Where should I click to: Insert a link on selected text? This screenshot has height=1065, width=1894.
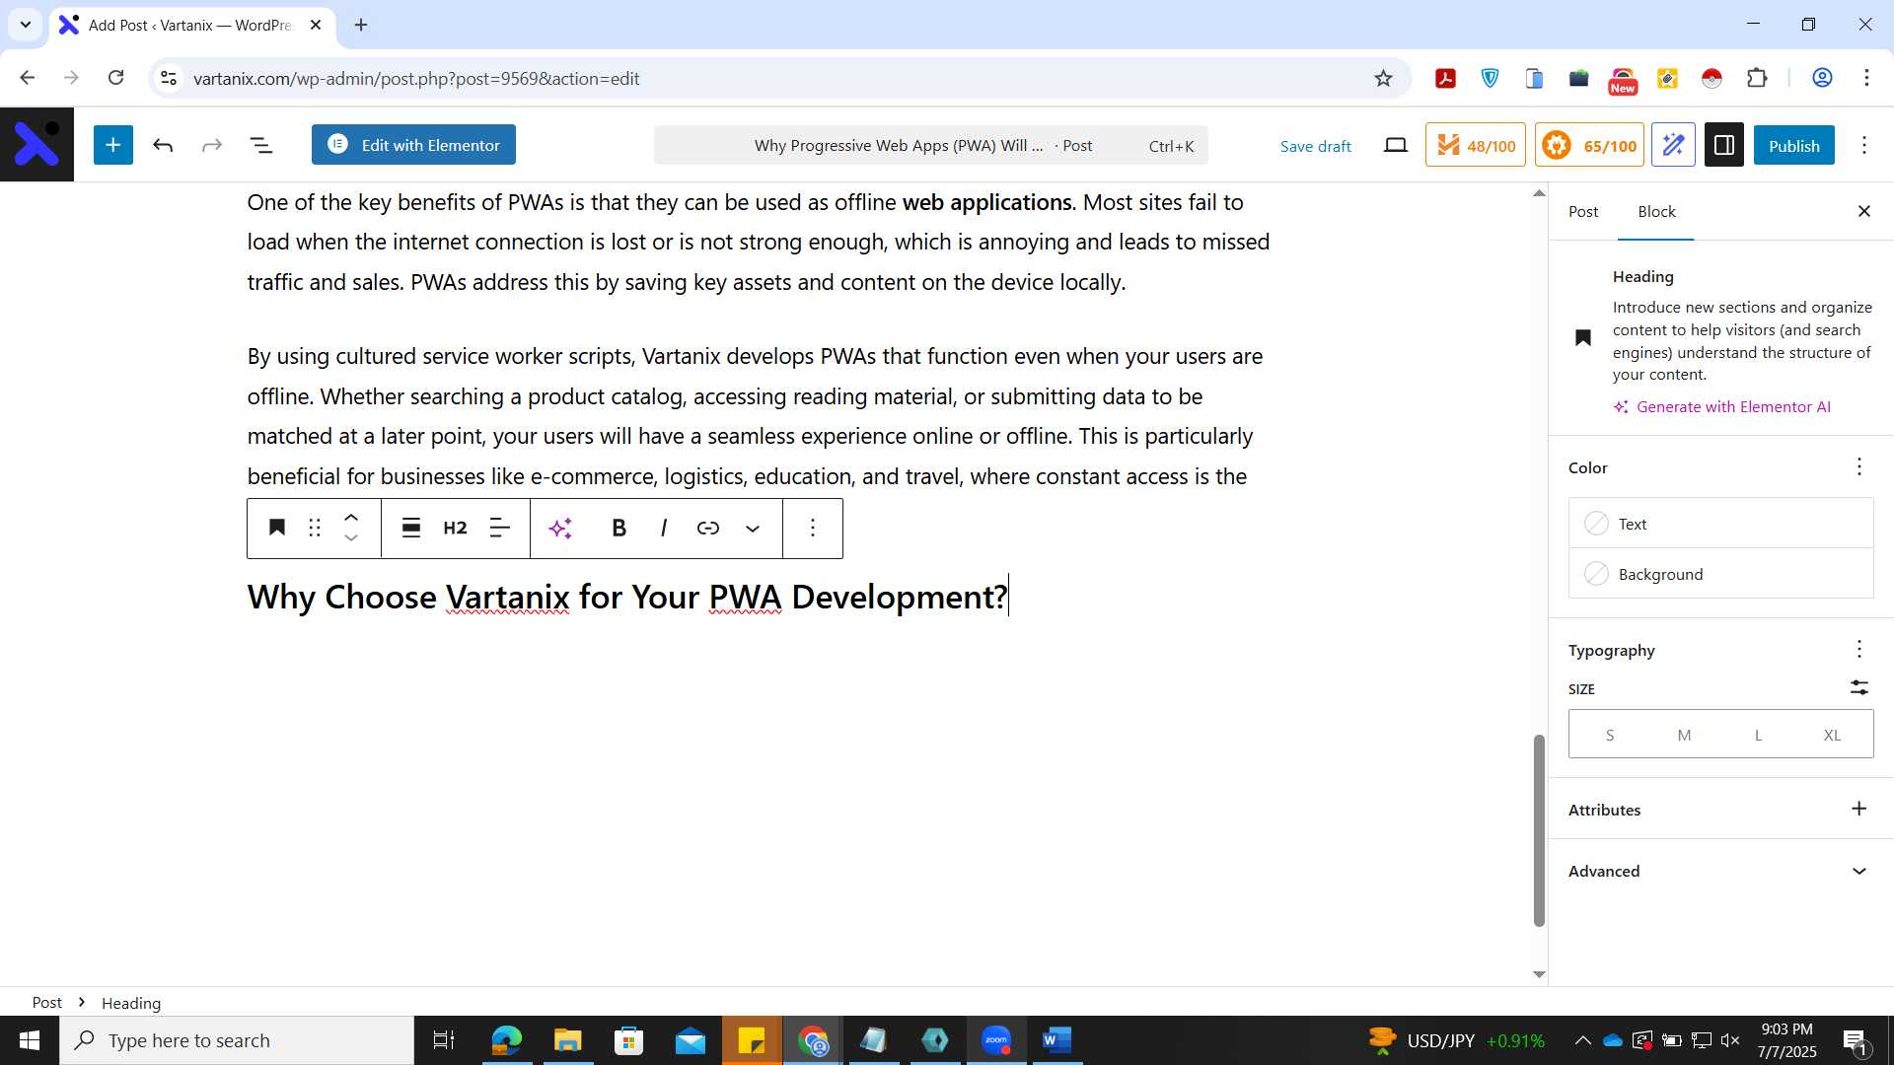[x=708, y=528]
